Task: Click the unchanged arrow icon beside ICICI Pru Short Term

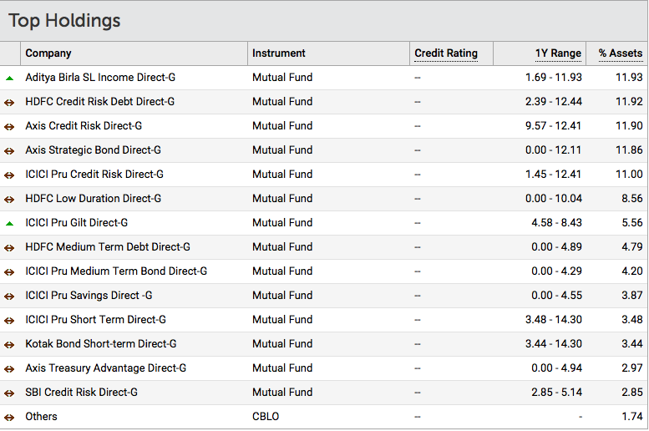Action: pos(9,321)
